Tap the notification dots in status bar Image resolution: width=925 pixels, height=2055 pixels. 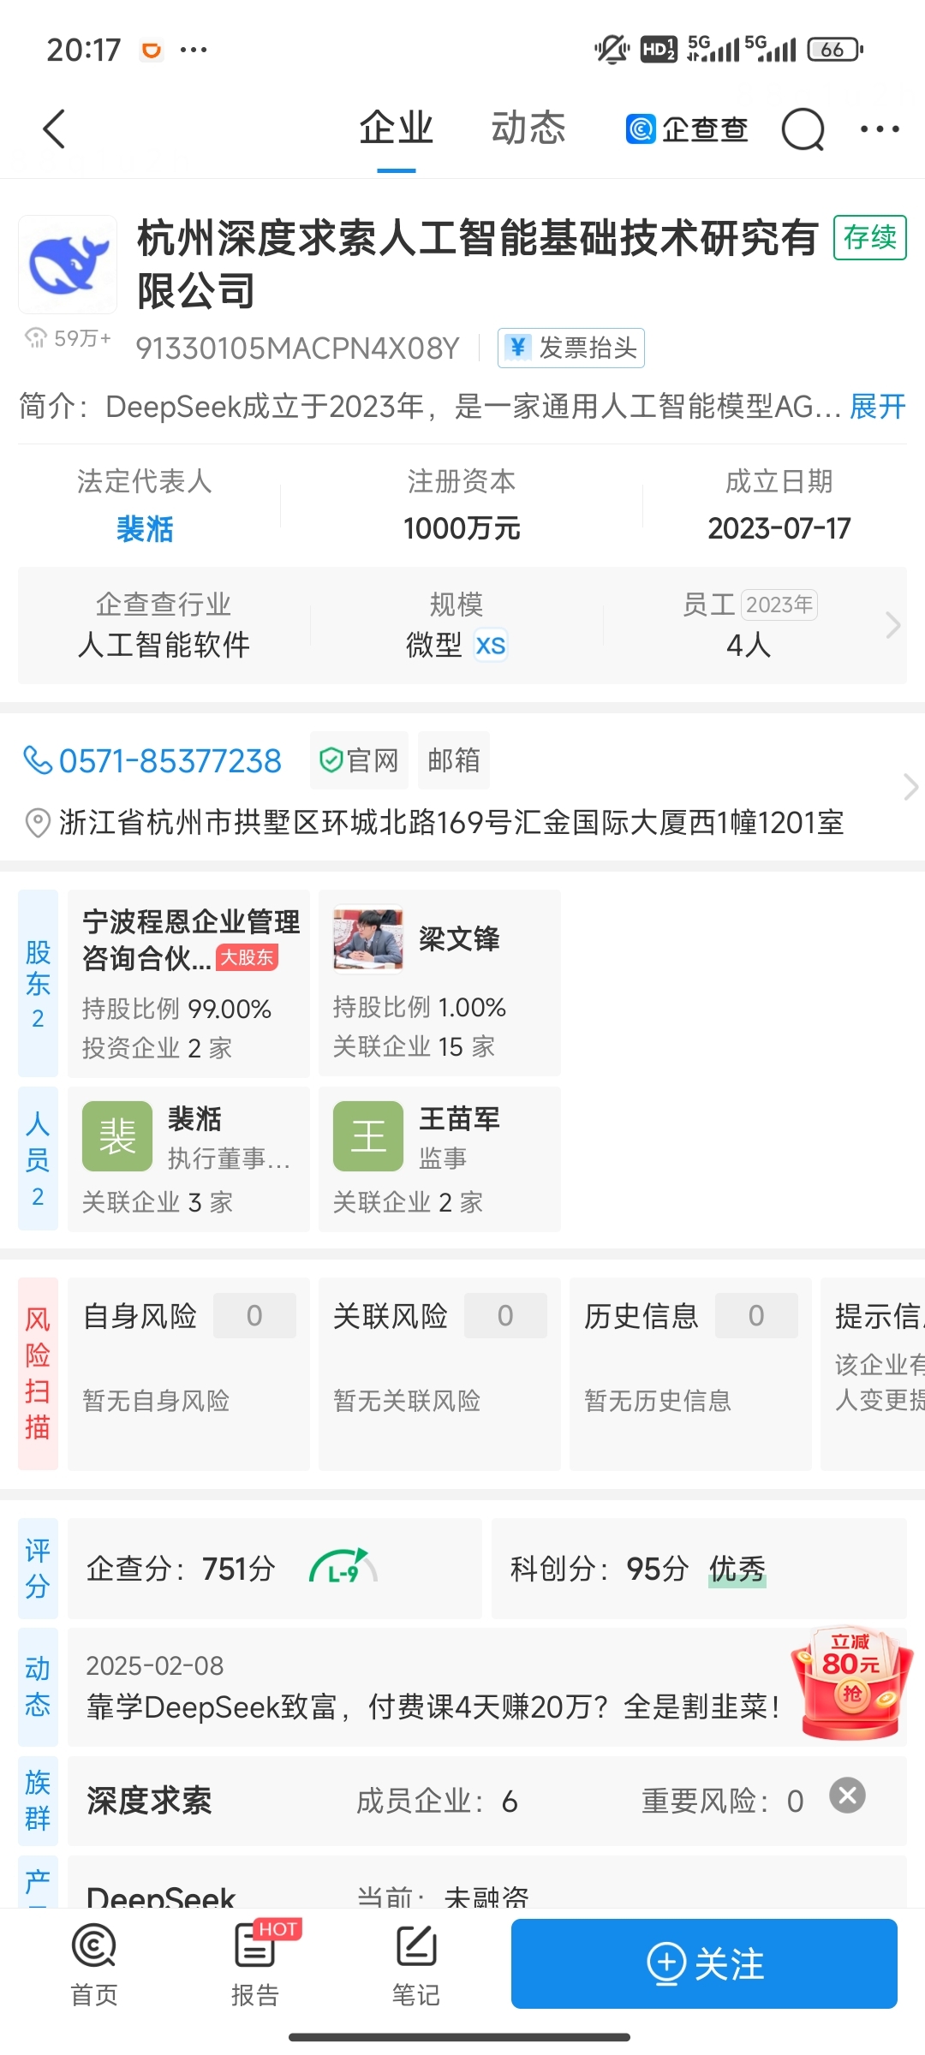194,50
